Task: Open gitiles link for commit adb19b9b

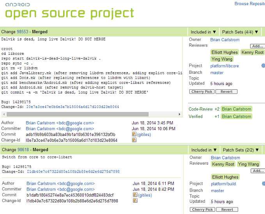Action: coord(144,134)
